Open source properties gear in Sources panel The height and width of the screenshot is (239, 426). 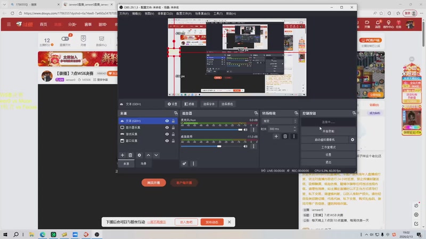(x=139, y=155)
